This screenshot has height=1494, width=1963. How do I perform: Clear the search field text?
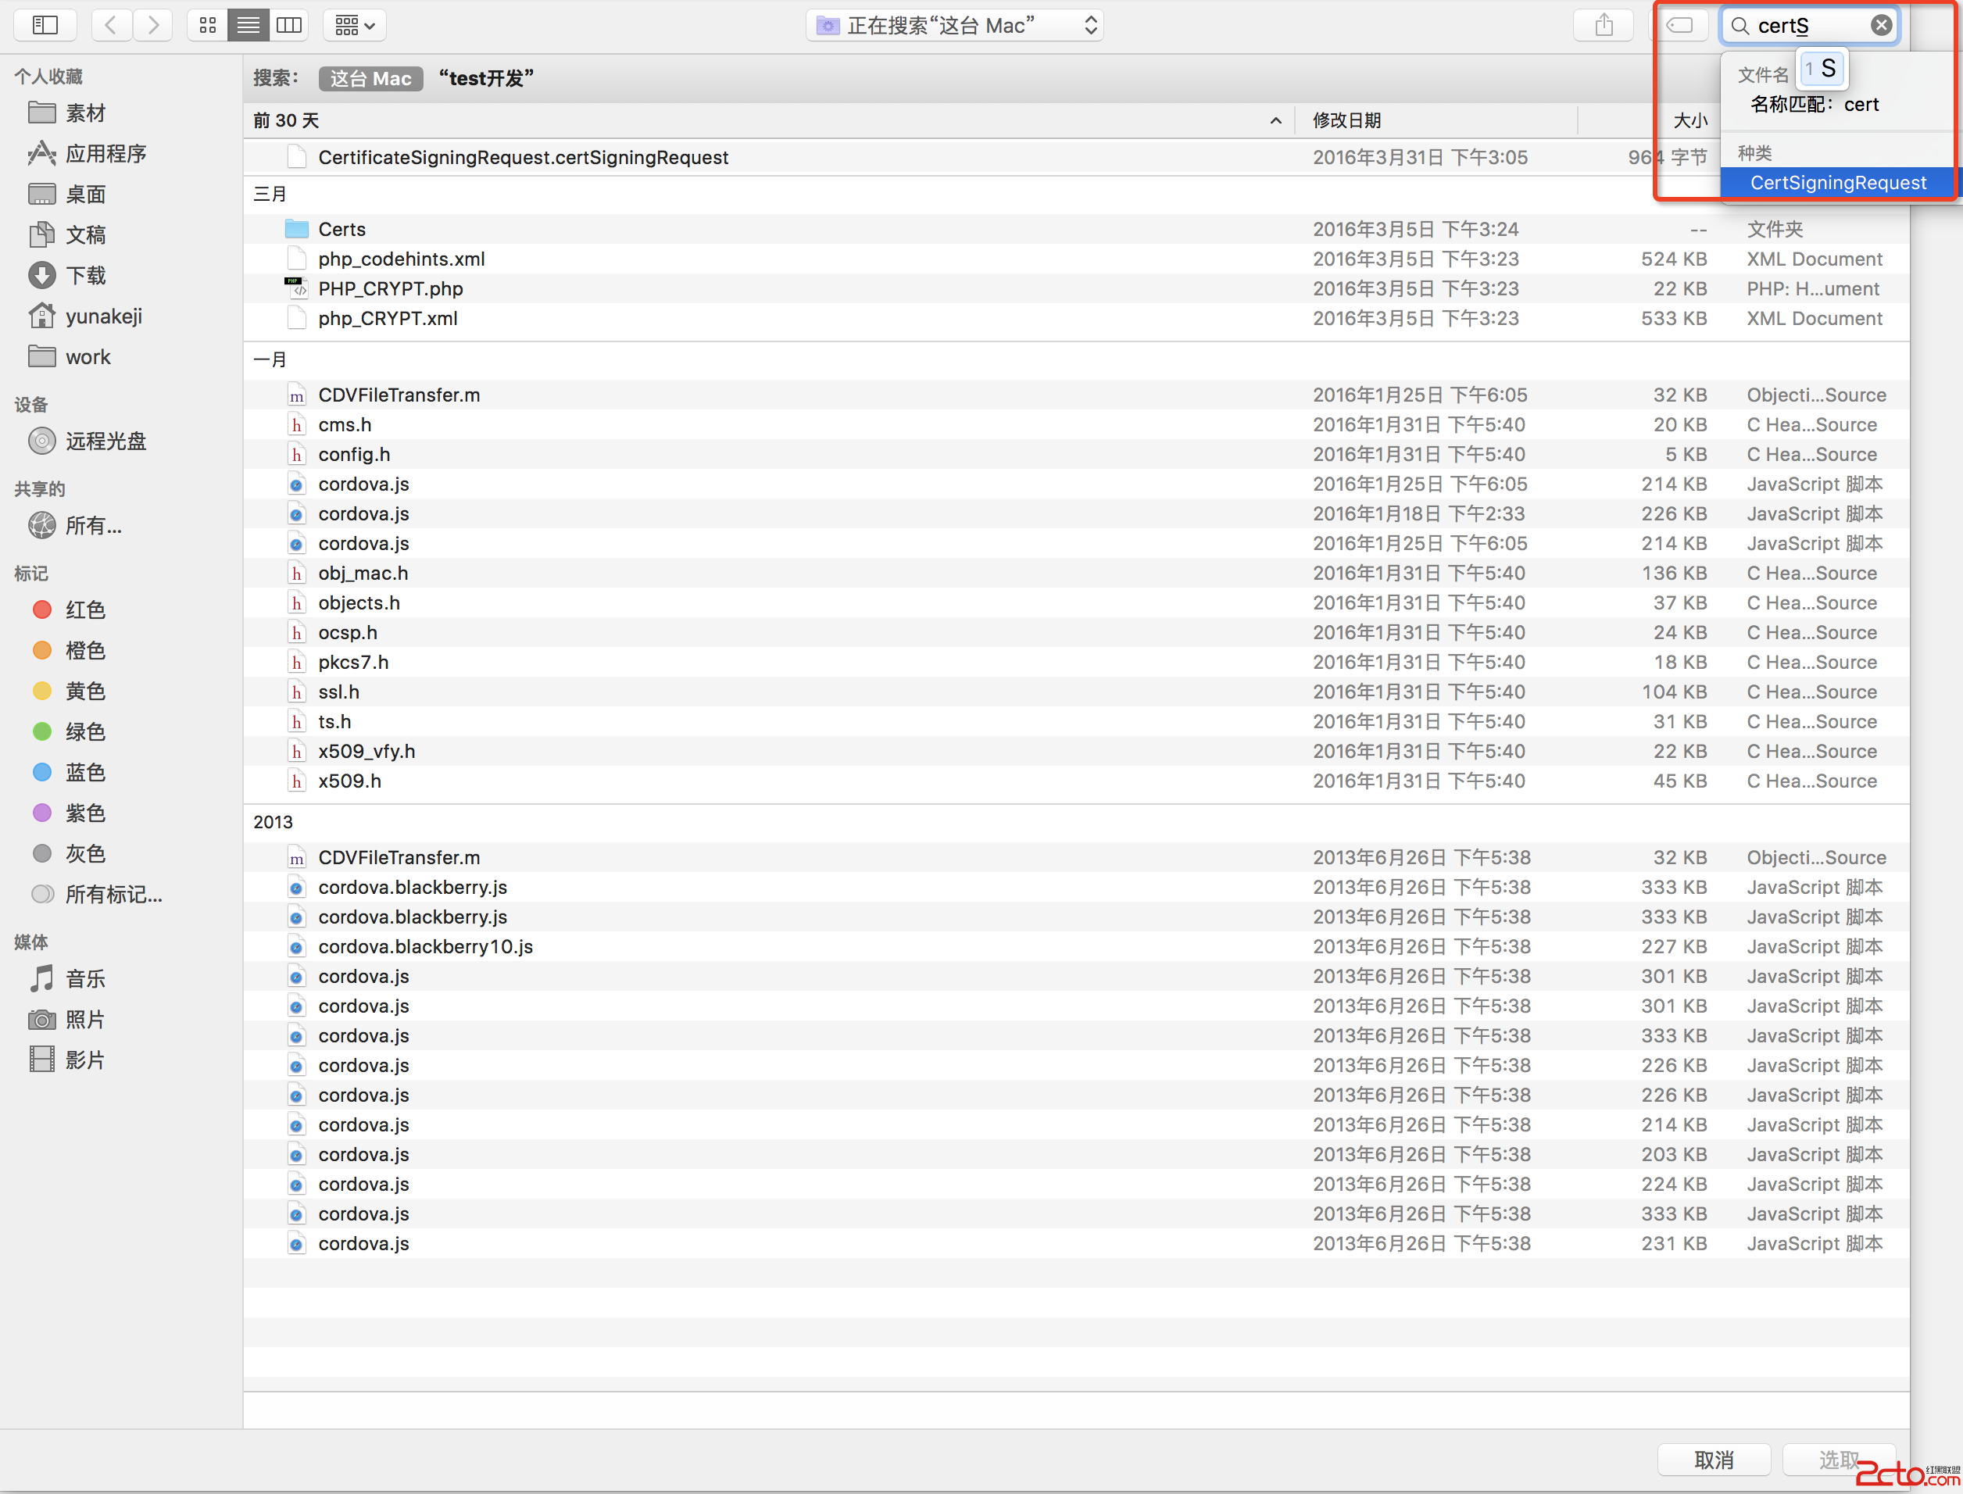(1880, 25)
